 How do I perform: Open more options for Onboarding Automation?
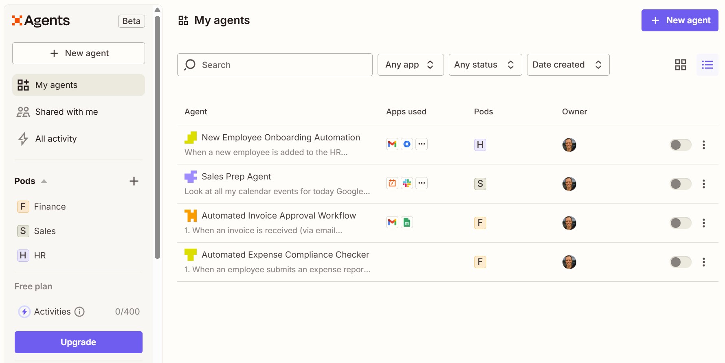(704, 145)
